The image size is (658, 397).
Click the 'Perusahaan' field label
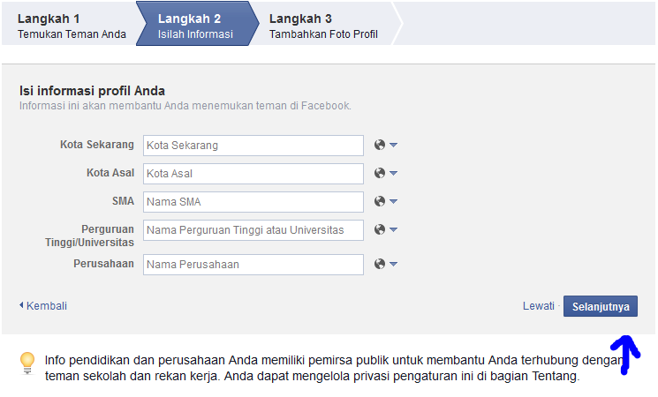tap(103, 264)
